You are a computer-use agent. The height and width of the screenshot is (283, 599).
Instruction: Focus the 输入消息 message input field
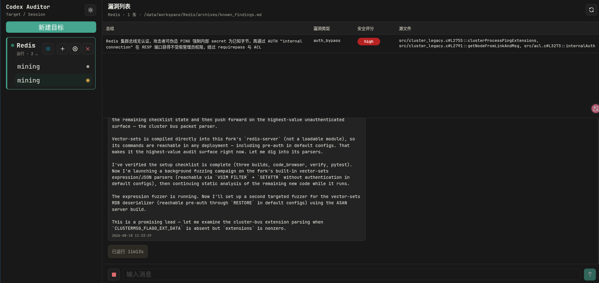pos(352,275)
